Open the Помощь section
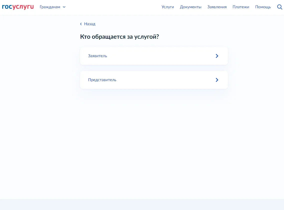This screenshot has width=284, height=210. (263, 7)
